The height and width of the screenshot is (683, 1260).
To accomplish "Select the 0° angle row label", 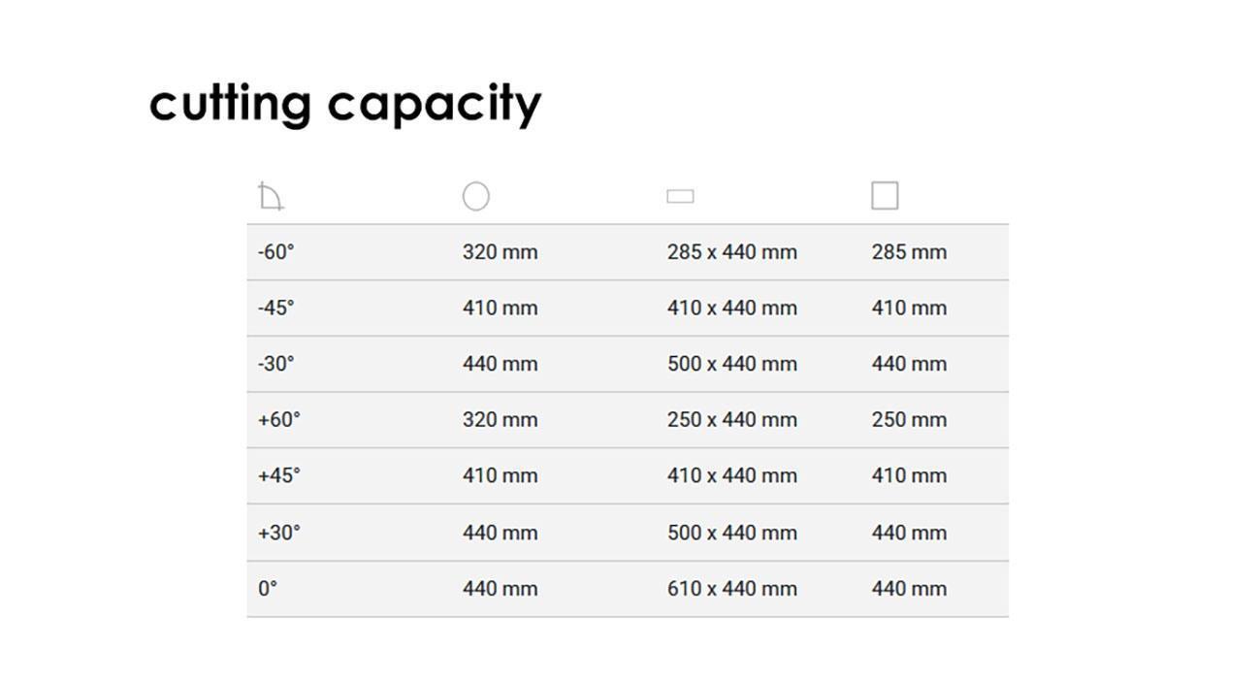I will pos(267,588).
